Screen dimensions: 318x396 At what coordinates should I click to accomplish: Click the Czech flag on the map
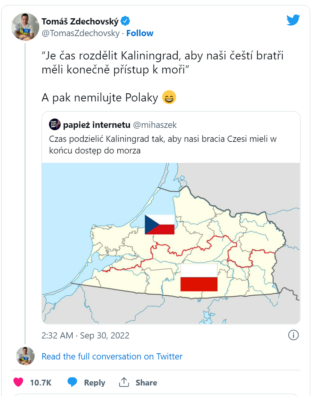(159, 224)
